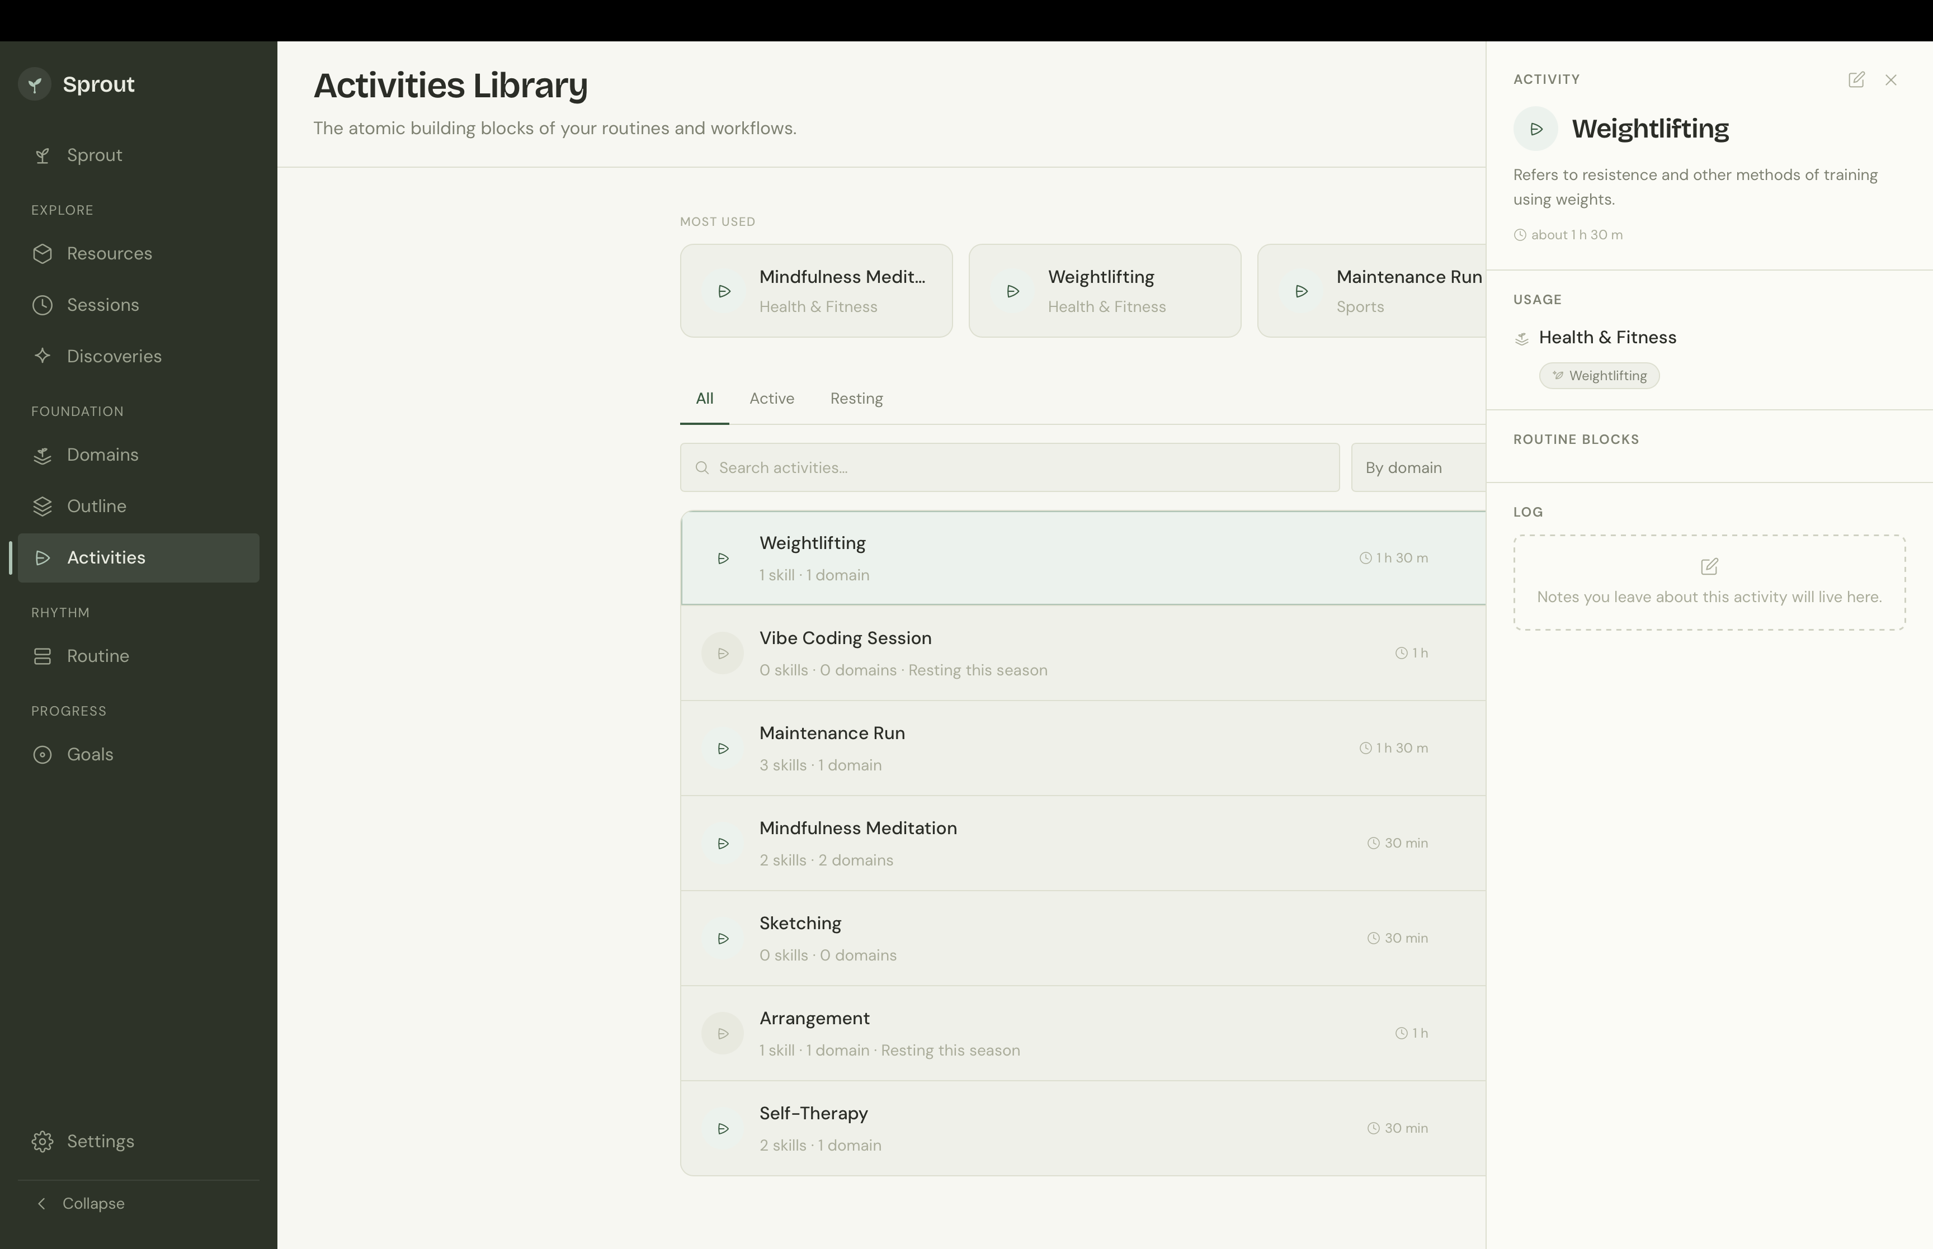Viewport: 1933px width, 1249px height.
Task: Go to Sessions page
Action: pos(139,305)
